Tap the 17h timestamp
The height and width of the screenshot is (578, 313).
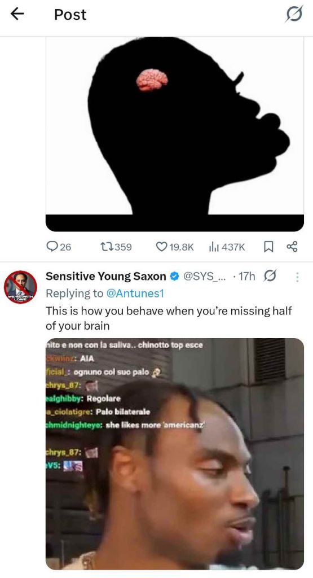246,276
